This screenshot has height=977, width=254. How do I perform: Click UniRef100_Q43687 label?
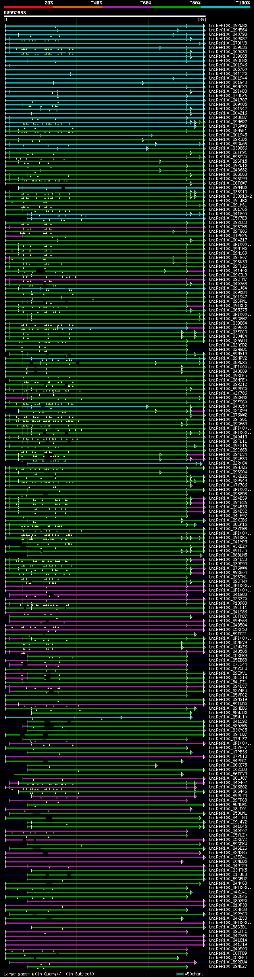[228, 118]
